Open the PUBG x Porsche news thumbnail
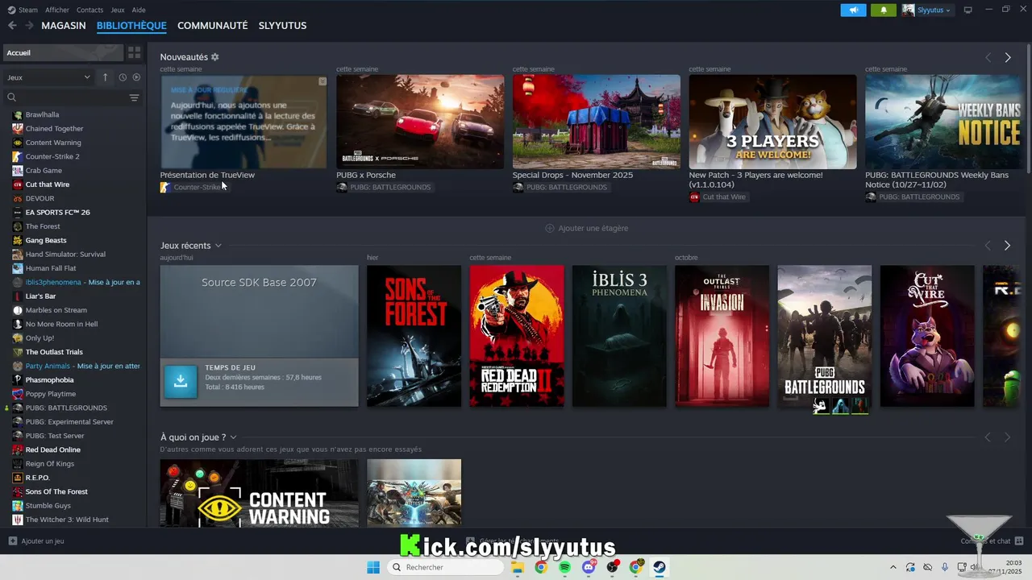 tap(420, 122)
